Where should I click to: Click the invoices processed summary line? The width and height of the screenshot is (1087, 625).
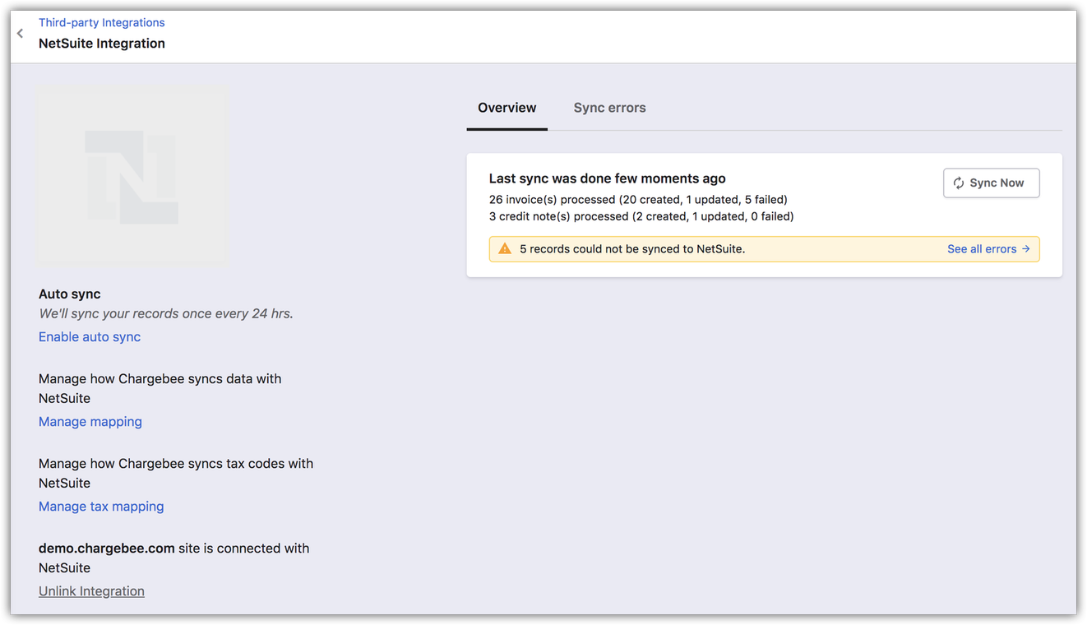638,199
